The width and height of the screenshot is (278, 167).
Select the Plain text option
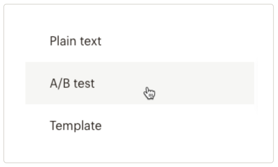tap(75, 41)
